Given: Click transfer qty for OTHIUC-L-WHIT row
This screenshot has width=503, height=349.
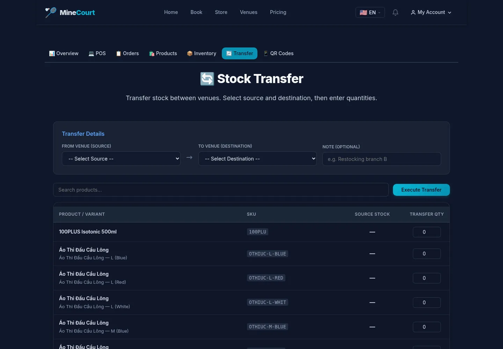Looking at the screenshot, I should [x=427, y=303].
